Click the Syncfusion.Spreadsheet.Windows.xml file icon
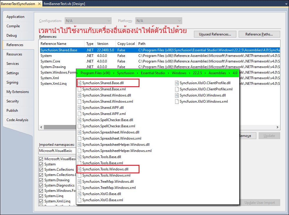 coord(79,138)
